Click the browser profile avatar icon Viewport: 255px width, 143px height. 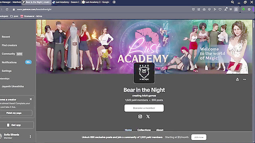[x=236, y=10]
